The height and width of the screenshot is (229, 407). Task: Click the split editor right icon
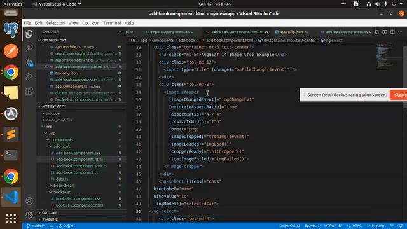click(392, 32)
